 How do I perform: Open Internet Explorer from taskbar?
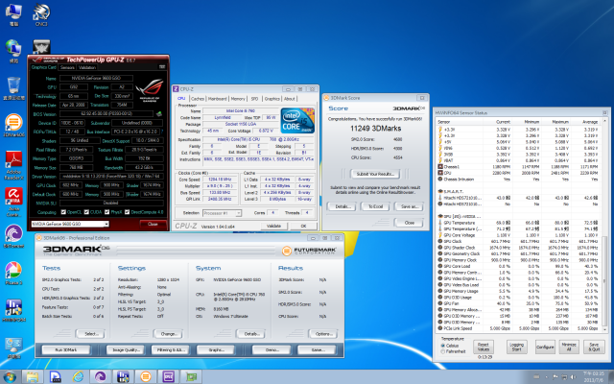(78, 377)
